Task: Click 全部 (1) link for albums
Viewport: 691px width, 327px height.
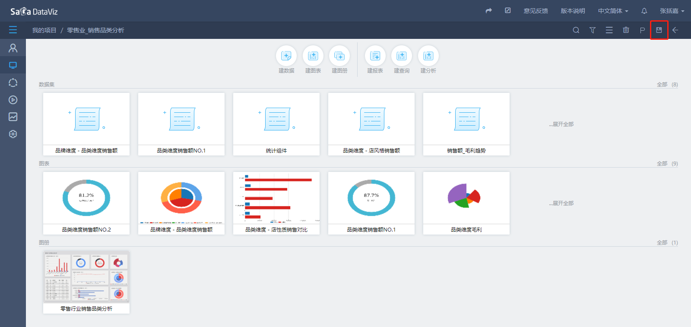Action: (x=667, y=243)
